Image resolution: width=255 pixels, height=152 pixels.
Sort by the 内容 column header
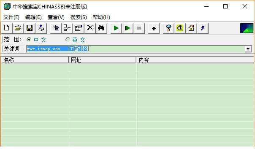pos(195,60)
